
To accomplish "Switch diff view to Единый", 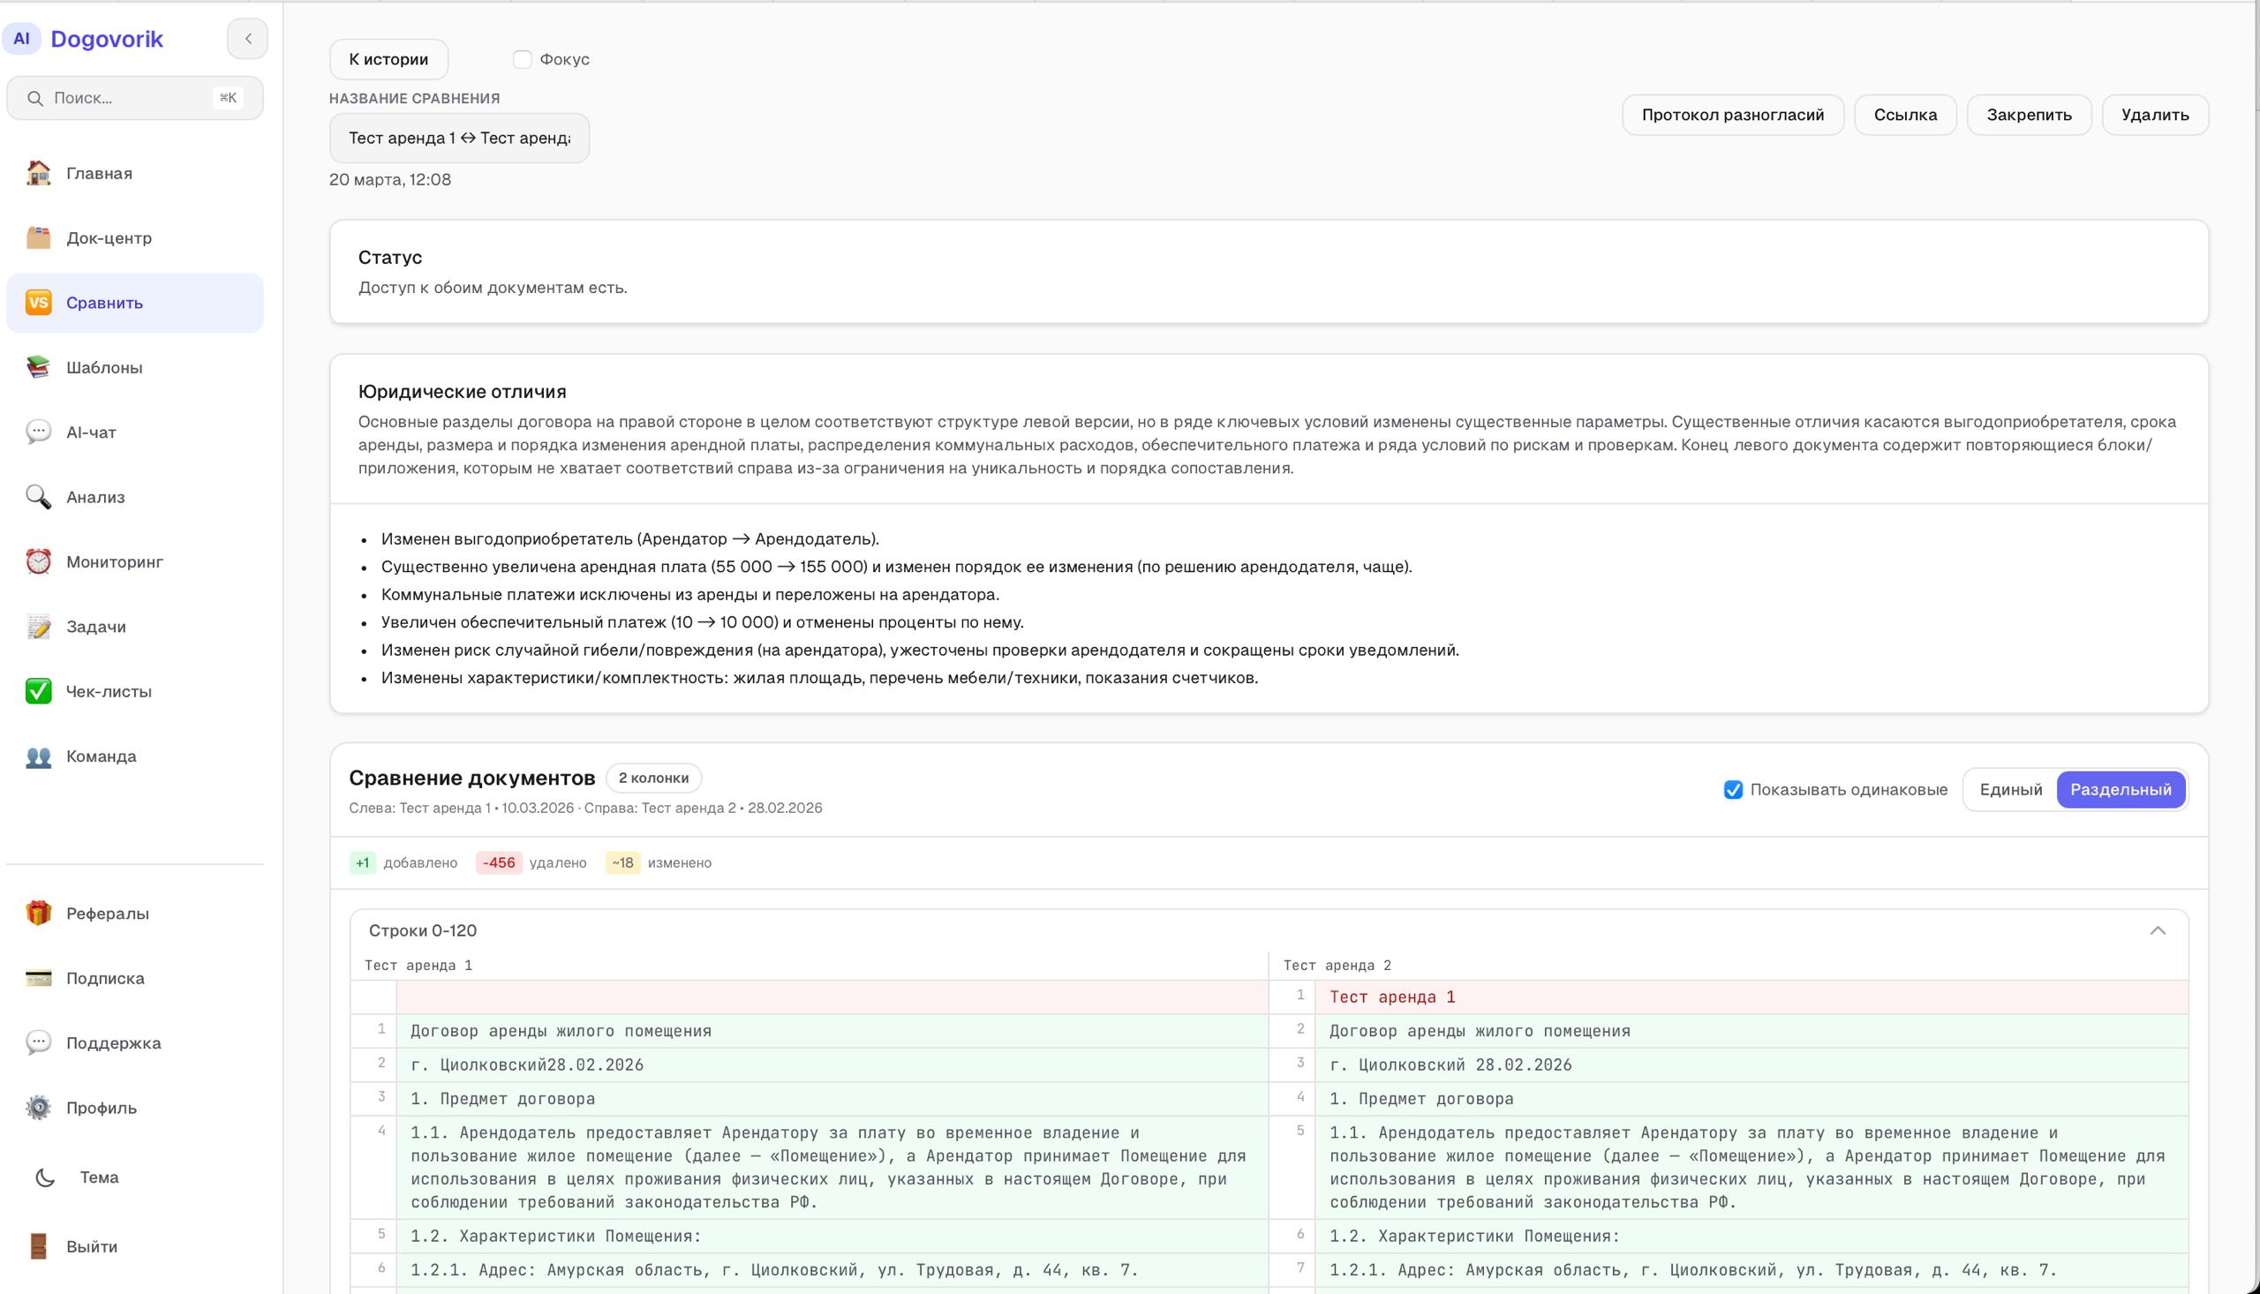I will tap(2009, 789).
